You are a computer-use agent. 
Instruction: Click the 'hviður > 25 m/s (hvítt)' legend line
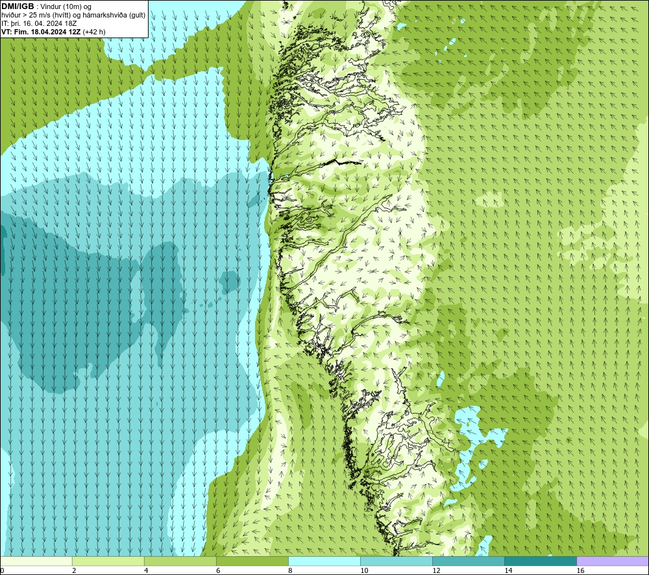point(73,16)
